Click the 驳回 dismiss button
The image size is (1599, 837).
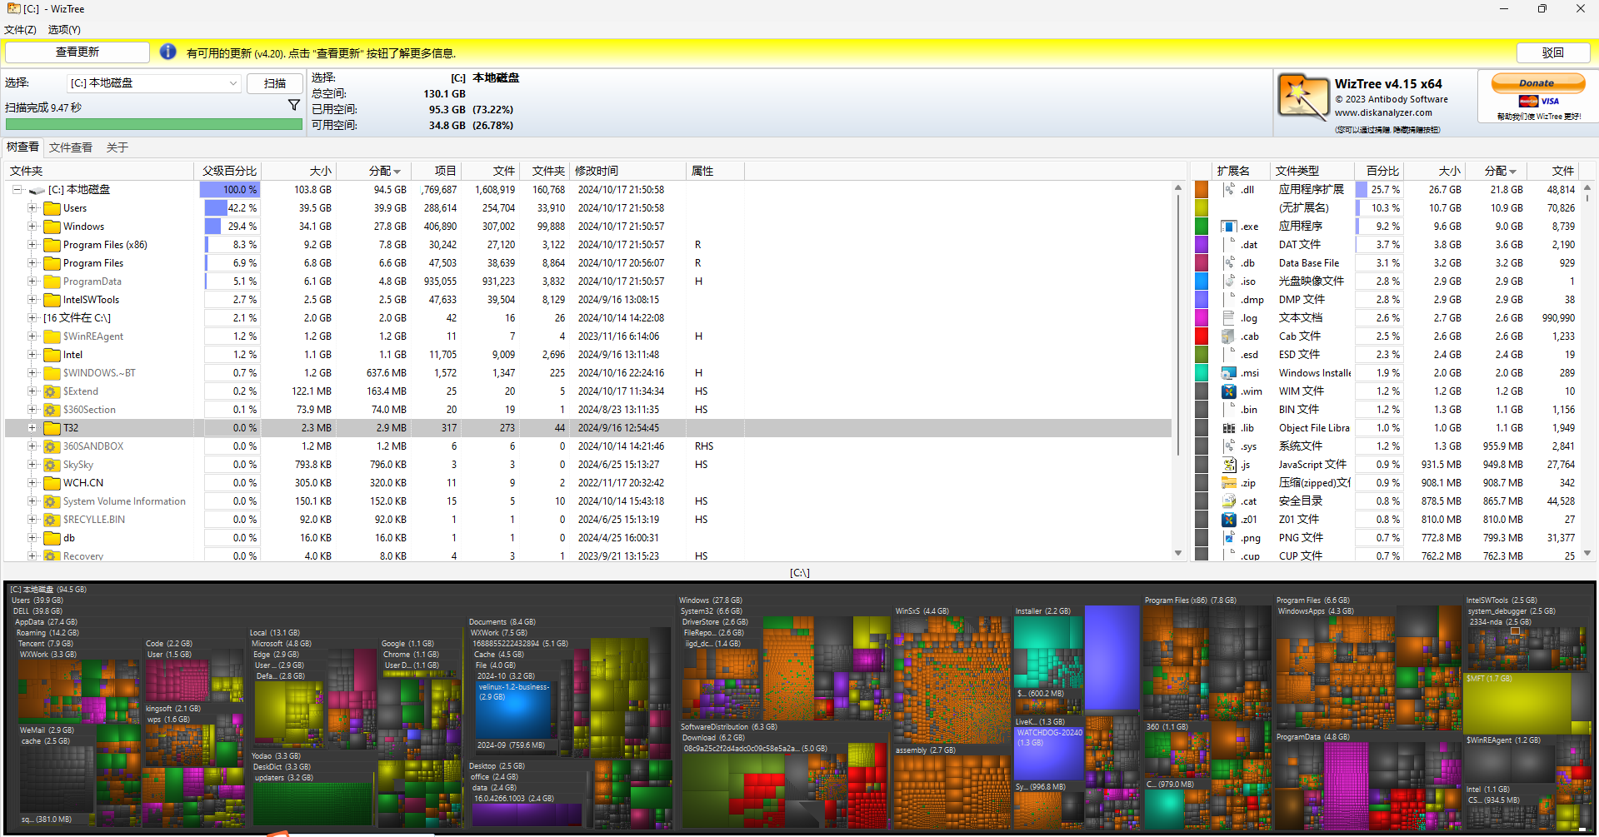pyautogui.click(x=1553, y=52)
